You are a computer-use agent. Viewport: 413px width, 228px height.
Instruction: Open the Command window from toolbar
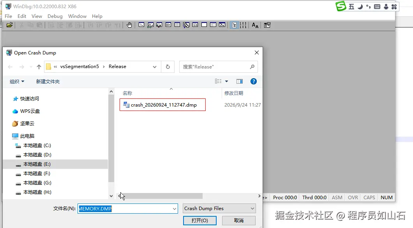[x=141, y=25]
